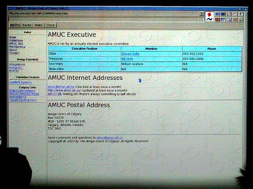Click the green Load images icon

(241, 20)
